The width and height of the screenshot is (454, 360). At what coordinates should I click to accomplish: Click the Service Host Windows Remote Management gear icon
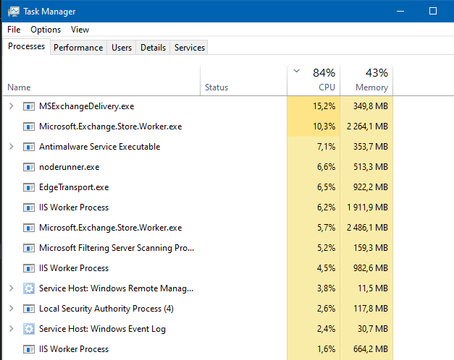(29, 288)
